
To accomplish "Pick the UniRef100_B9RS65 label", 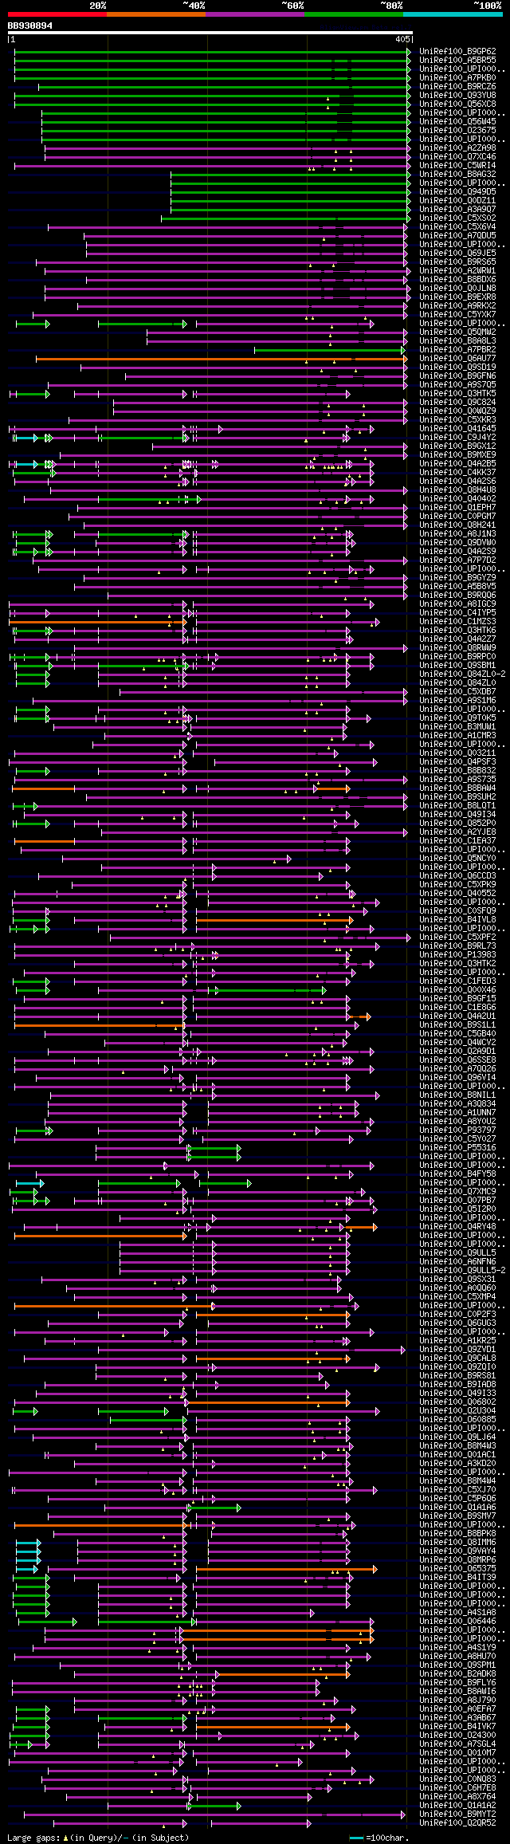I will (x=457, y=261).
